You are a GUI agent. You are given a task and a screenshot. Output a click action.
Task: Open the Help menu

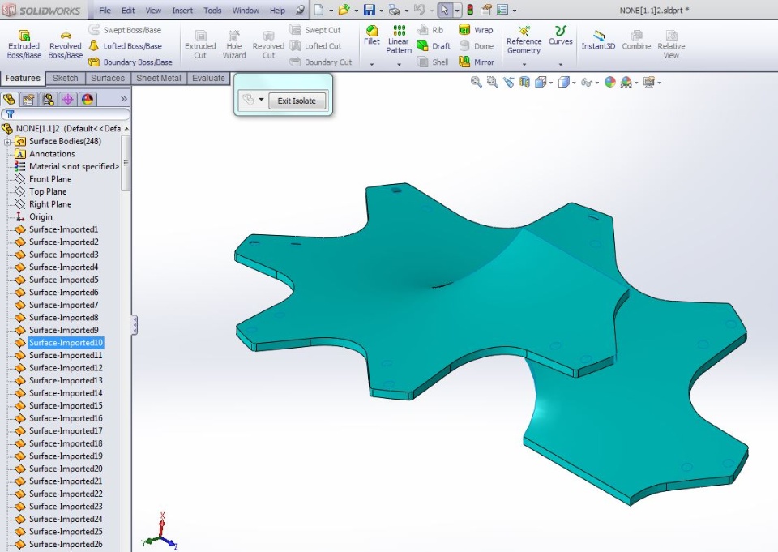[x=277, y=11]
